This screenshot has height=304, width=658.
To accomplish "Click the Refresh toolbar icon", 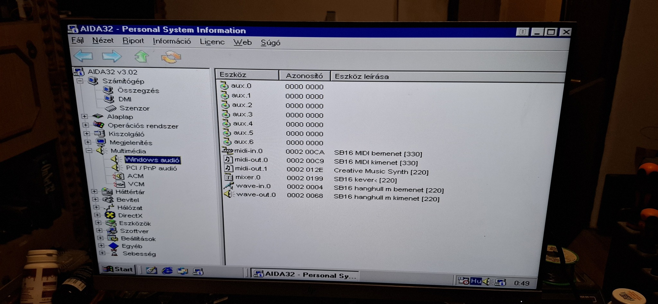I will 171,57.
